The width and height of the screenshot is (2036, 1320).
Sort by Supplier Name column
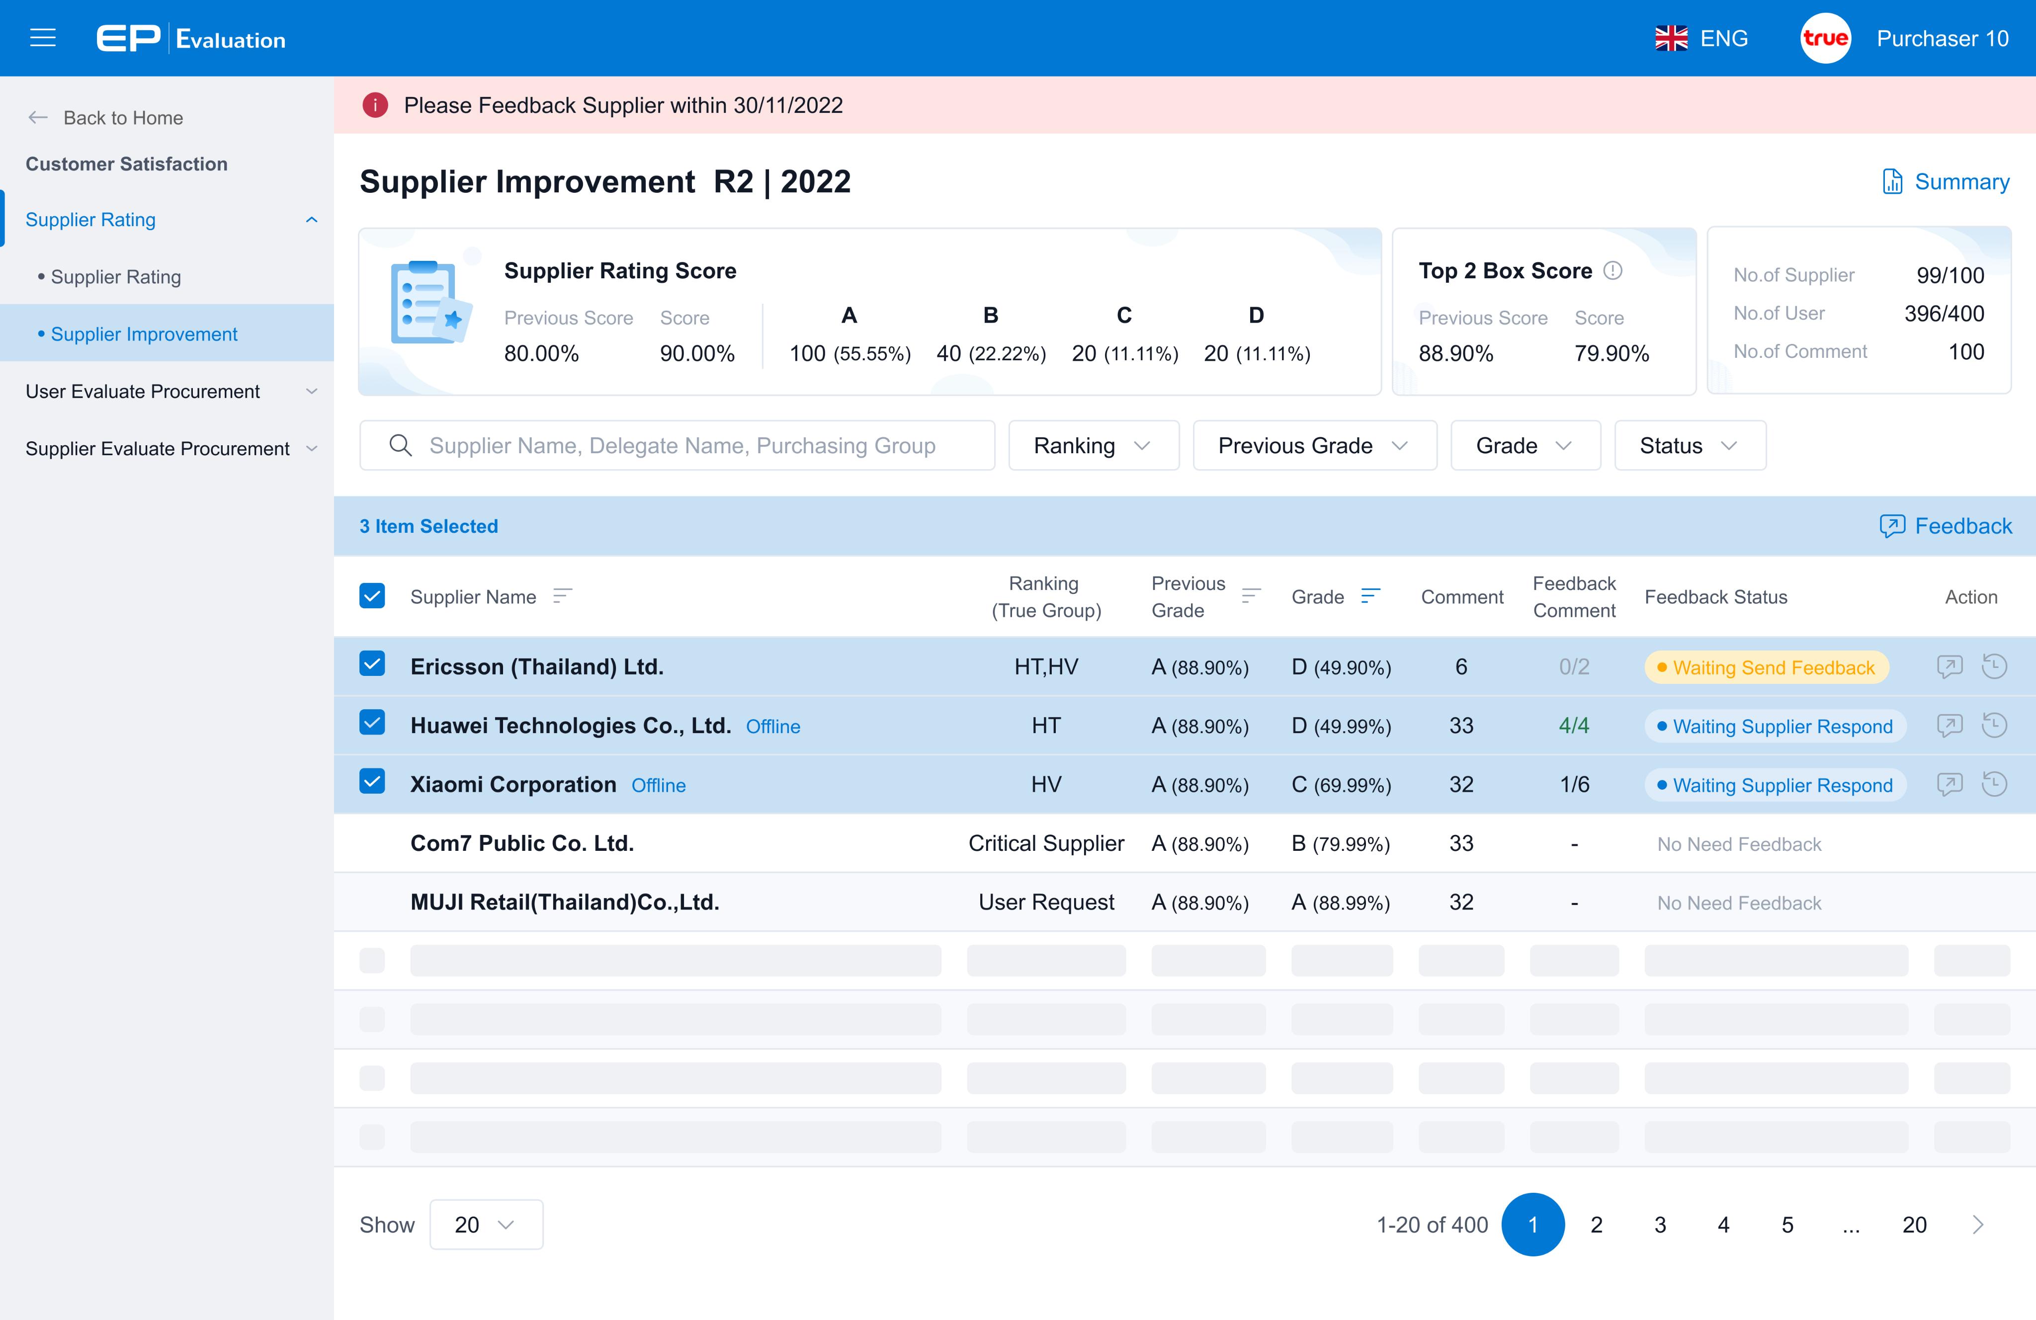pyautogui.click(x=562, y=596)
